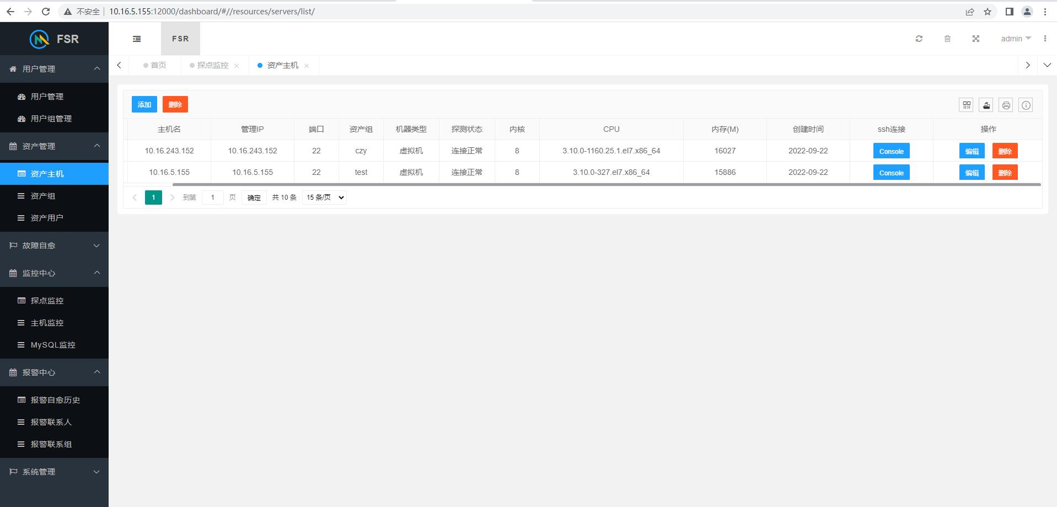Toggle fullscreen with the expand icon

pos(975,39)
